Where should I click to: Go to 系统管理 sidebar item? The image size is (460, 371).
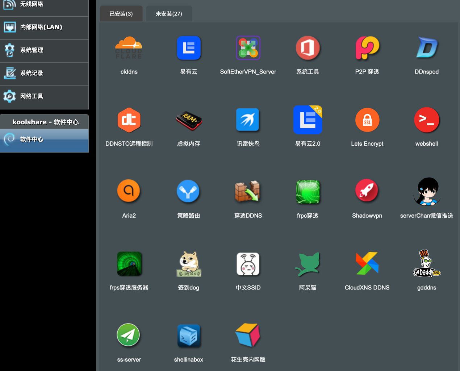click(44, 51)
